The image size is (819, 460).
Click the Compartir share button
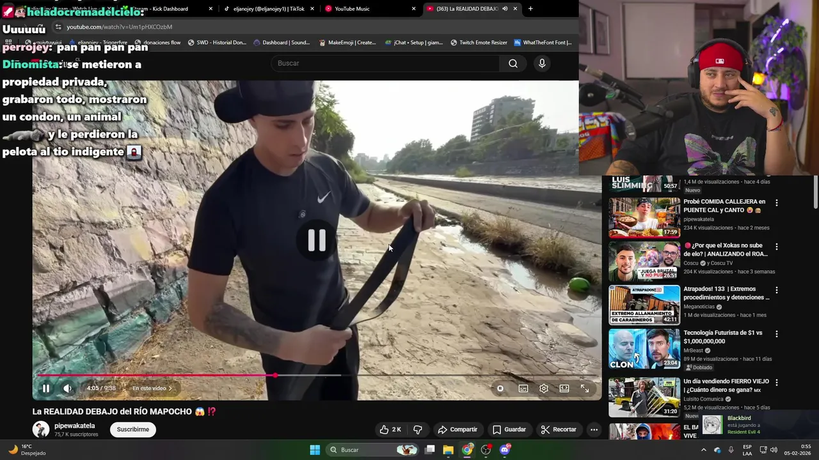click(457, 429)
